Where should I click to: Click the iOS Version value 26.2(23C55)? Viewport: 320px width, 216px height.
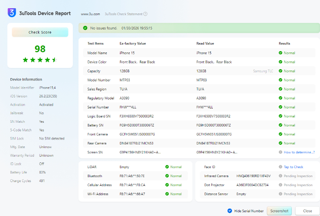[48, 96]
